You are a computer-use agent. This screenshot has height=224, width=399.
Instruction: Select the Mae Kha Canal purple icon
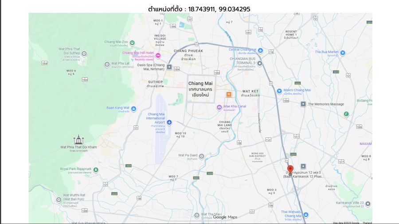tap(219, 107)
